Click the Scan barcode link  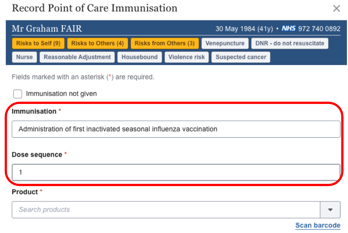[x=318, y=225]
